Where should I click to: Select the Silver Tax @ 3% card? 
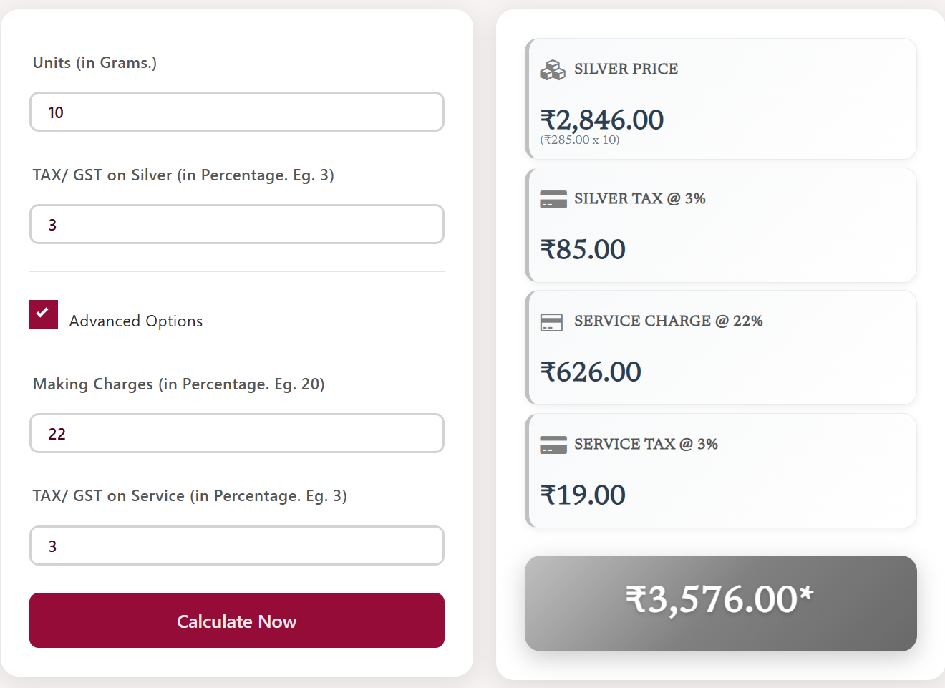point(721,225)
